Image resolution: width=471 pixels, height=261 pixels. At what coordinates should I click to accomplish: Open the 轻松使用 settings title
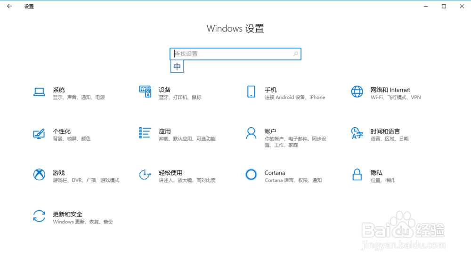pyautogui.click(x=171, y=173)
